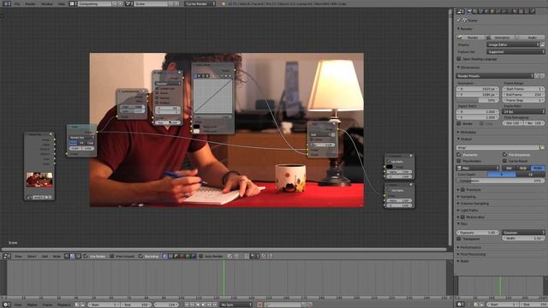This screenshot has height=308, width=548.
Task: Toggle the Backdrop checkbox
Action: [x=140, y=257]
